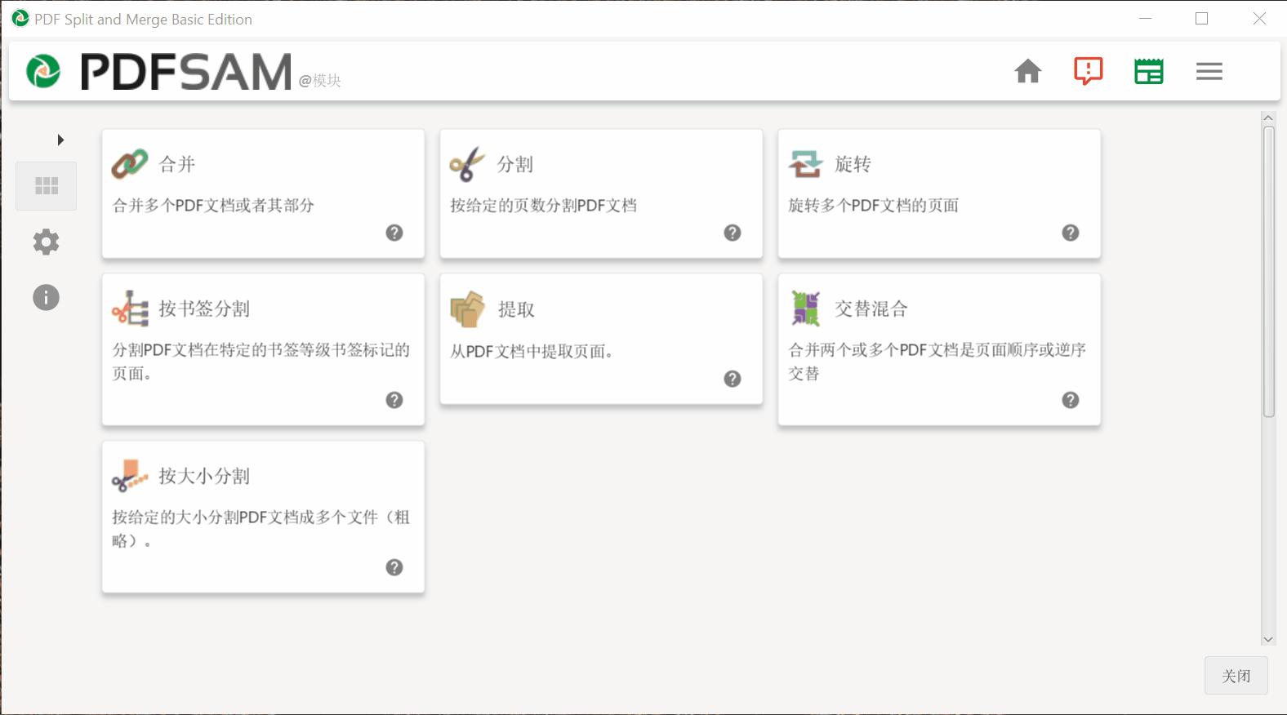Open the green news panel icon
The image size is (1287, 715).
tap(1148, 71)
